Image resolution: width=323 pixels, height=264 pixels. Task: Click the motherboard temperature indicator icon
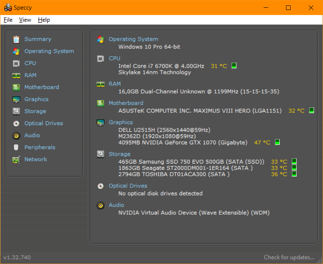coord(312,110)
